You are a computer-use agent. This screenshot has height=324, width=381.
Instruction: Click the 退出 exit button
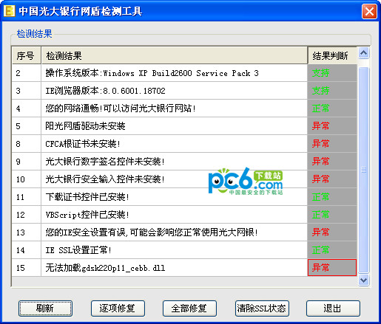point(333,309)
